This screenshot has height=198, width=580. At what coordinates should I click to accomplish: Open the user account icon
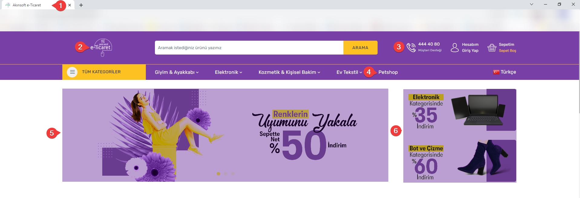(455, 47)
